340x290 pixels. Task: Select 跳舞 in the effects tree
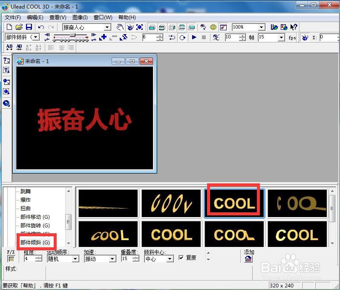point(26,191)
